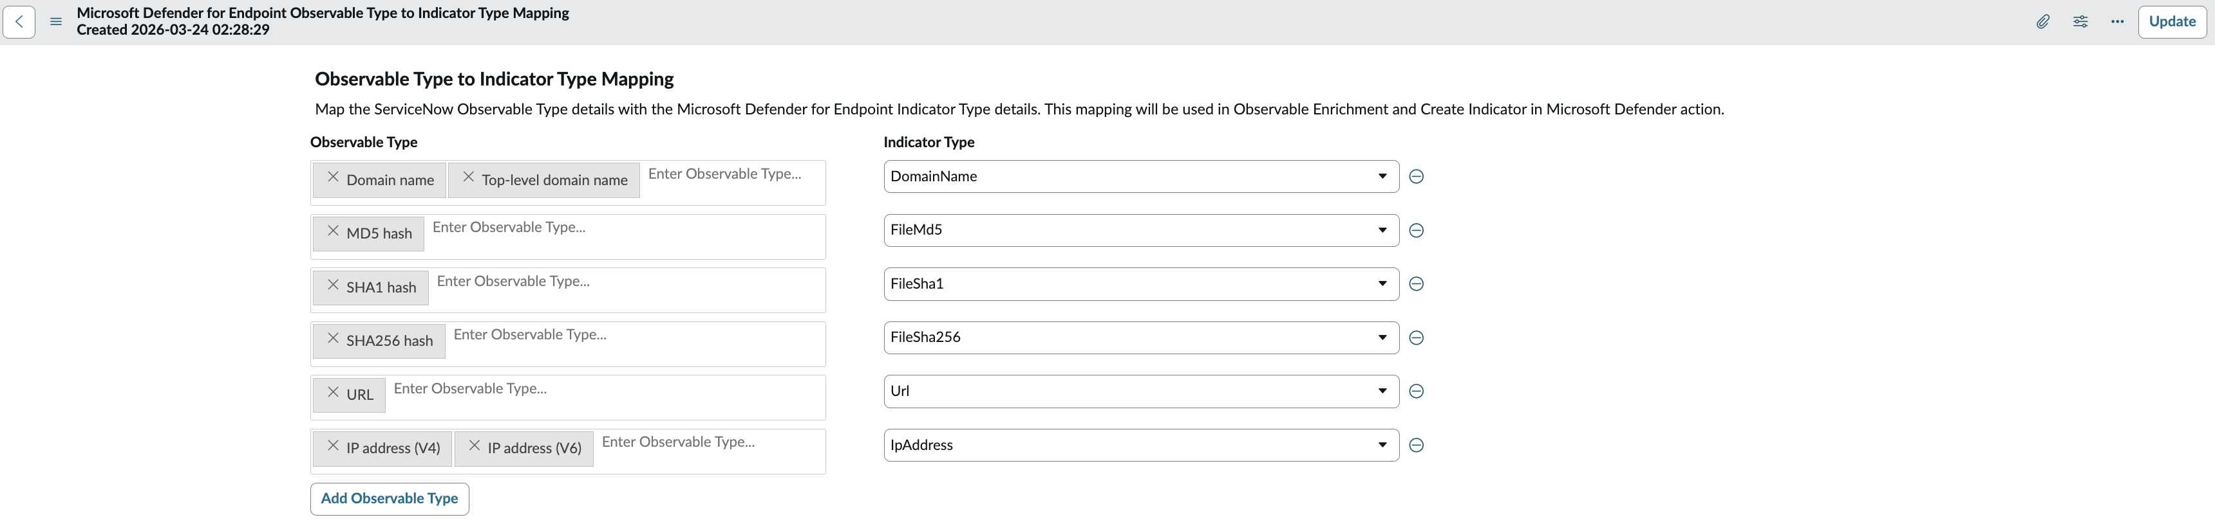Remove the URL observable tag
The width and height of the screenshot is (2215, 522).
click(334, 392)
